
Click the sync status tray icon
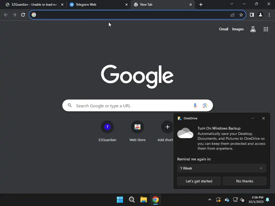click(218, 200)
